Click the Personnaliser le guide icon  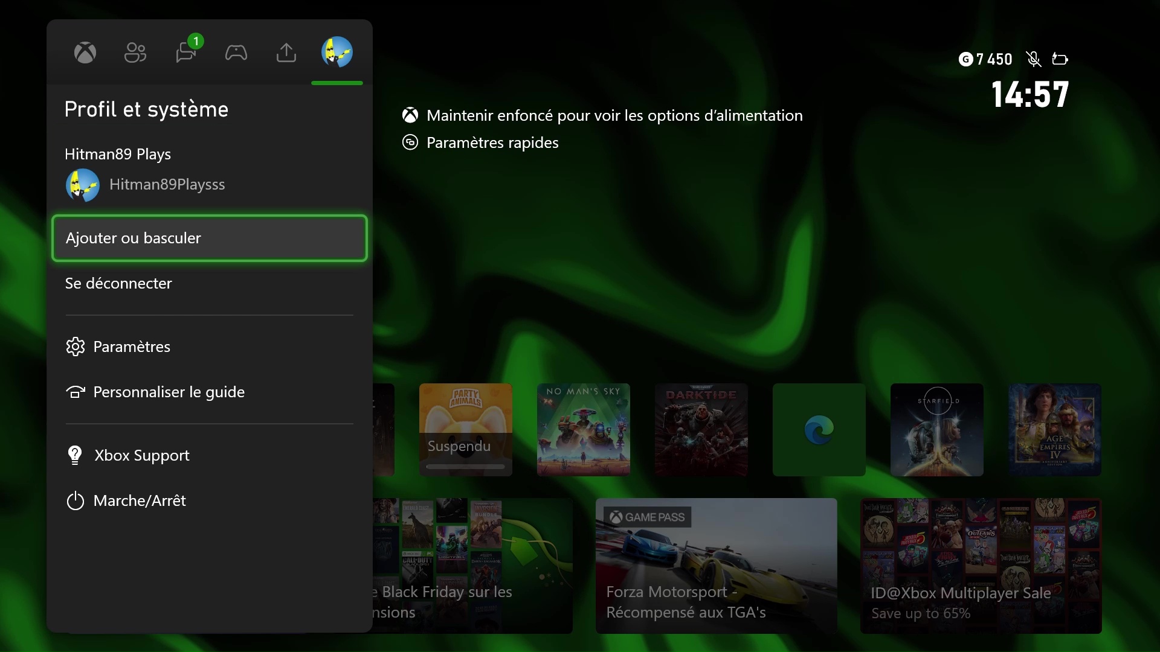(x=76, y=392)
